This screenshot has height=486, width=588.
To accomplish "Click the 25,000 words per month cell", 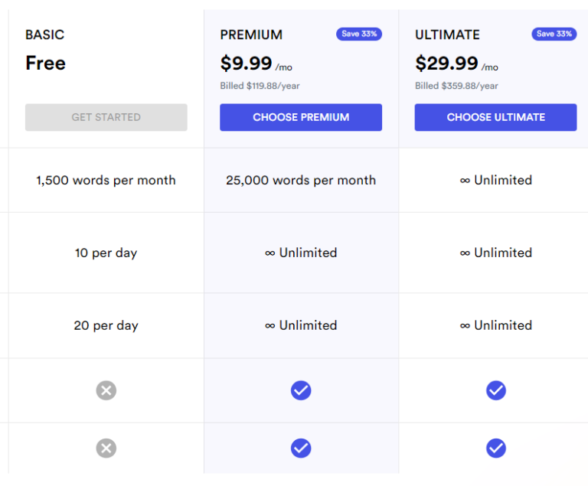I will pos(301,181).
